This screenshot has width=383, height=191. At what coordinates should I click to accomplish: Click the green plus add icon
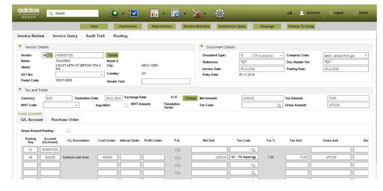point(115,13)
